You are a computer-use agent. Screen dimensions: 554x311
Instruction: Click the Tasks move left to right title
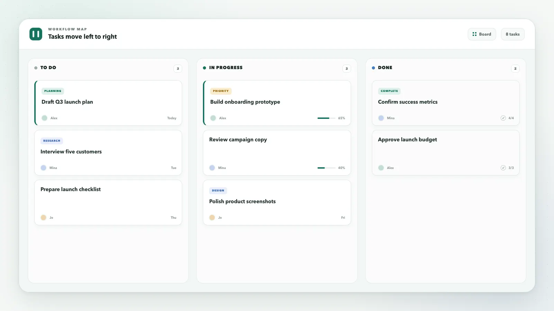click(82, 37)
